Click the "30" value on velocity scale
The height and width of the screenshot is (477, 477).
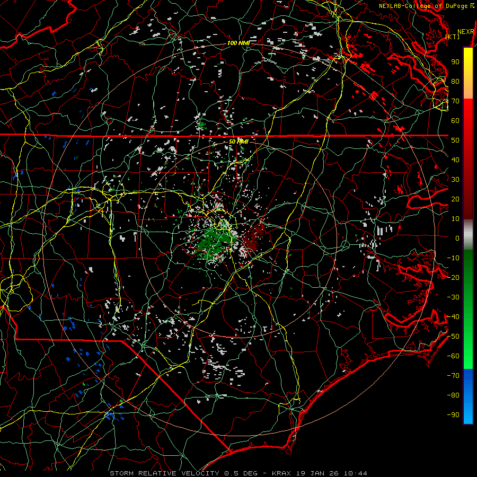point(455,180)
